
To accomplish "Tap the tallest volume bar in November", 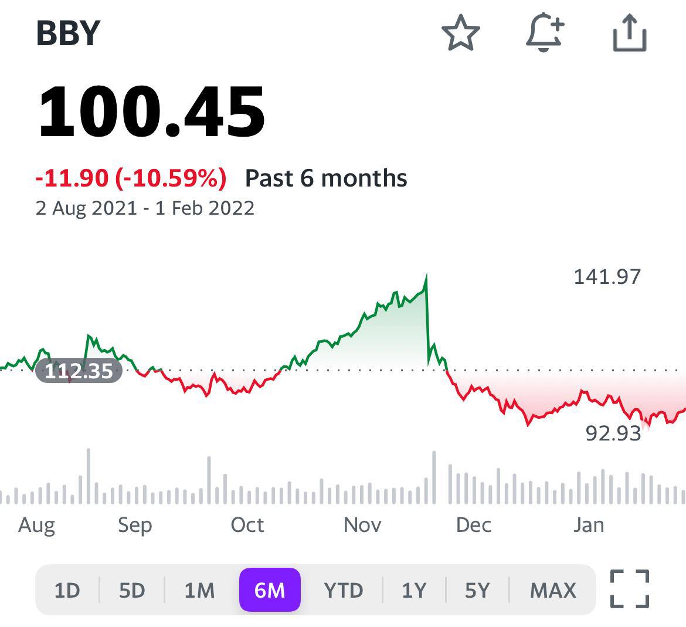I will click(434, 478).
